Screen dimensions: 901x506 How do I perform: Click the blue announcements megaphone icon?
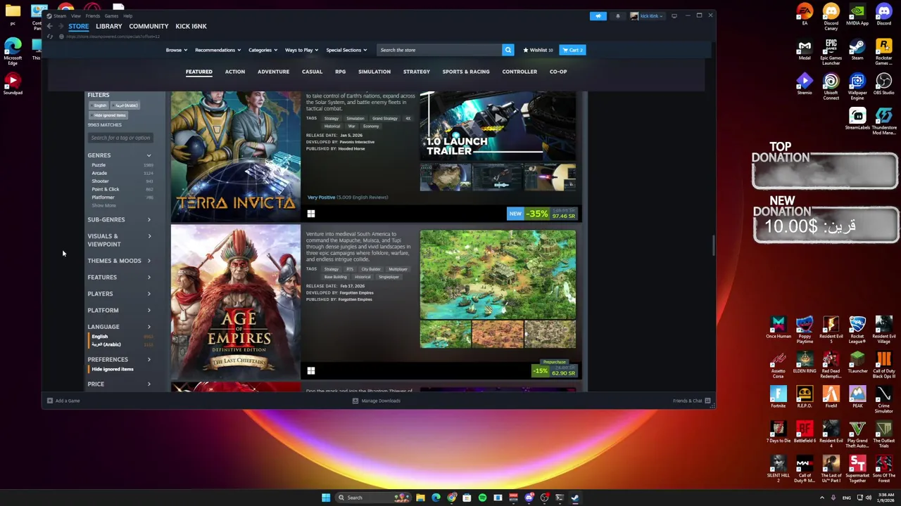coord(598,15)
